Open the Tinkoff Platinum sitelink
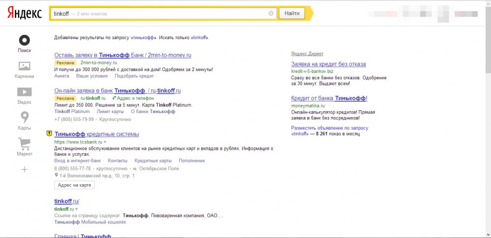This screenshot has height=238, width=491. pyautogui.click(x=72, y=112)
